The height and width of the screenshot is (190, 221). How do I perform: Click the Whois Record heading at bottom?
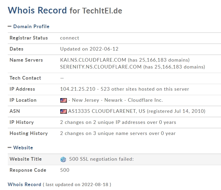click(24, 184)
